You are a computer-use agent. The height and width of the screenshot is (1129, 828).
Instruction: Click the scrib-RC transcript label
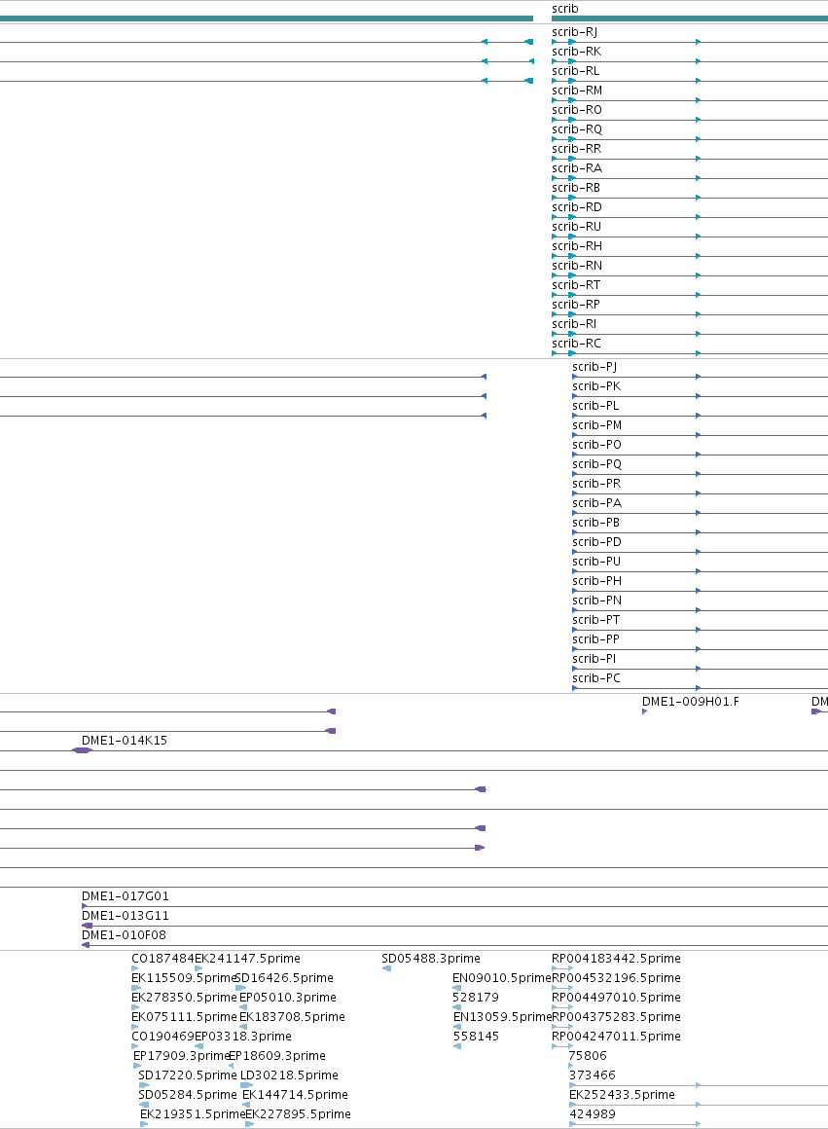click(576, 343)
